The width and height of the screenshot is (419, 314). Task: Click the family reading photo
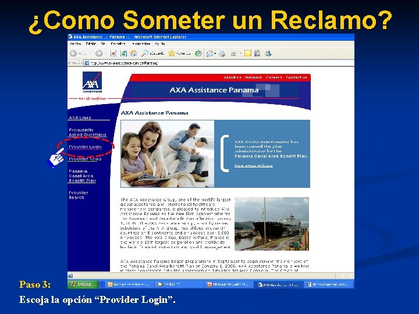click(167, 154)
